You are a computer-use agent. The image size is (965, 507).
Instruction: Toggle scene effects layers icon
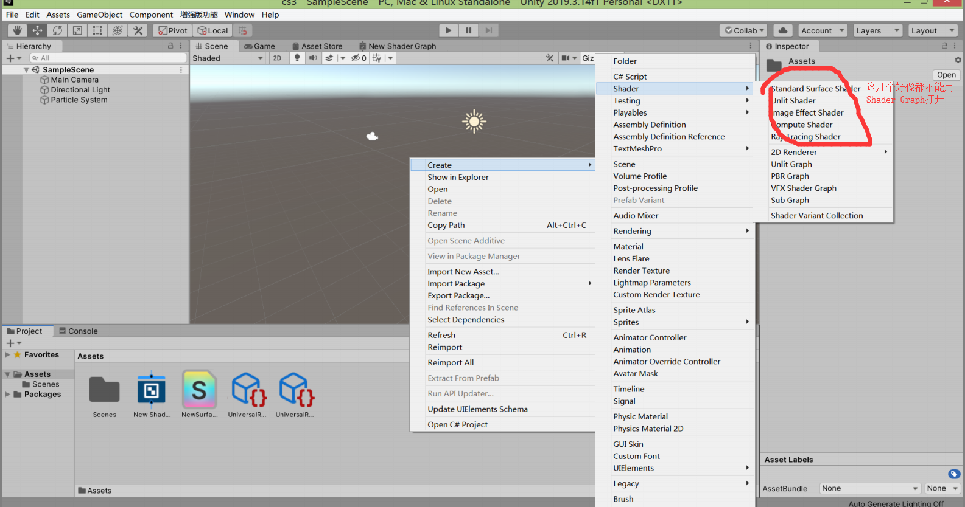(329, 58)
